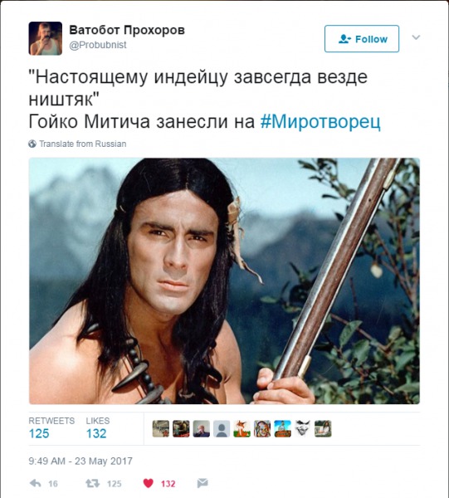Expand the tweet options chevron
This screenshot has height=498, width=449.
(416, 37)
